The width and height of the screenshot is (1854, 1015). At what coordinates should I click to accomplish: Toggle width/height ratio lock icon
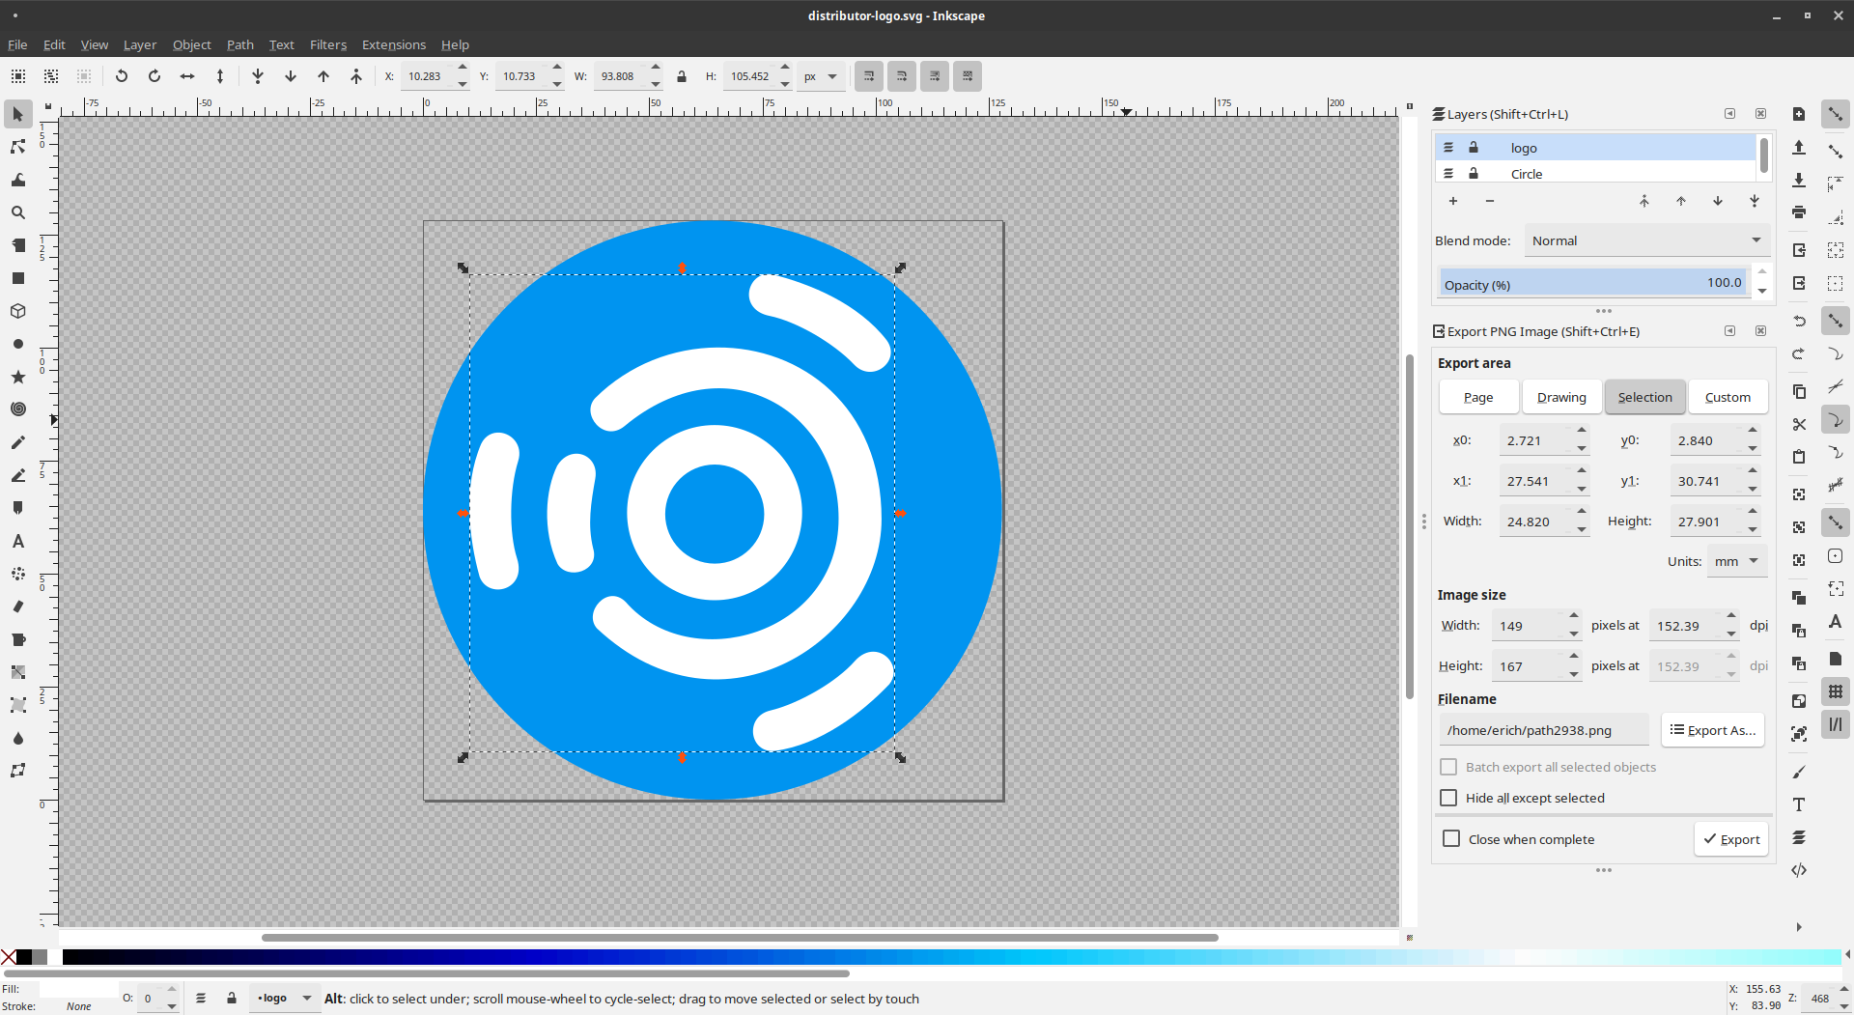[682, 76]
